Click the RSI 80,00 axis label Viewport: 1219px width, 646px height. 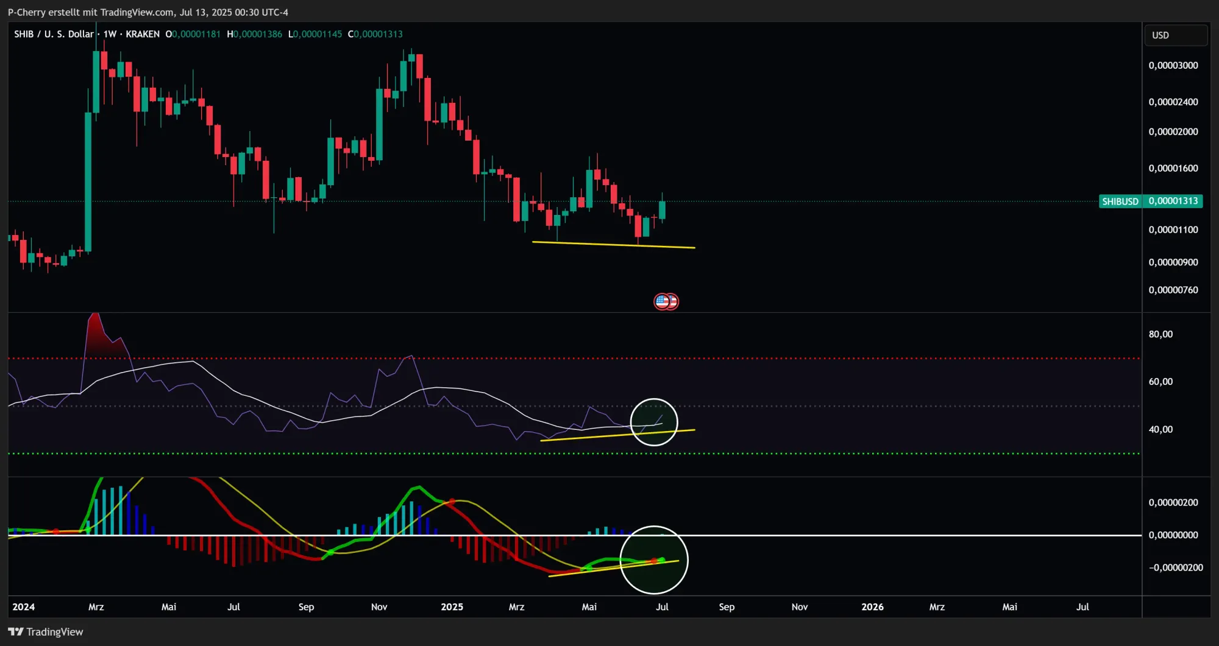pyautogui.click(x=1160, y=334)
